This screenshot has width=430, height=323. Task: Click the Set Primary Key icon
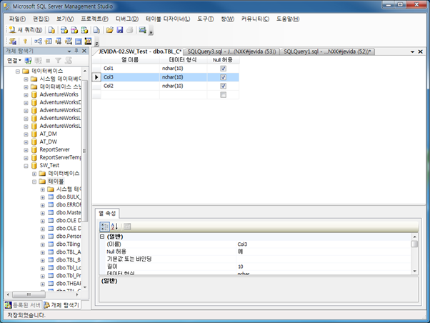25,41
